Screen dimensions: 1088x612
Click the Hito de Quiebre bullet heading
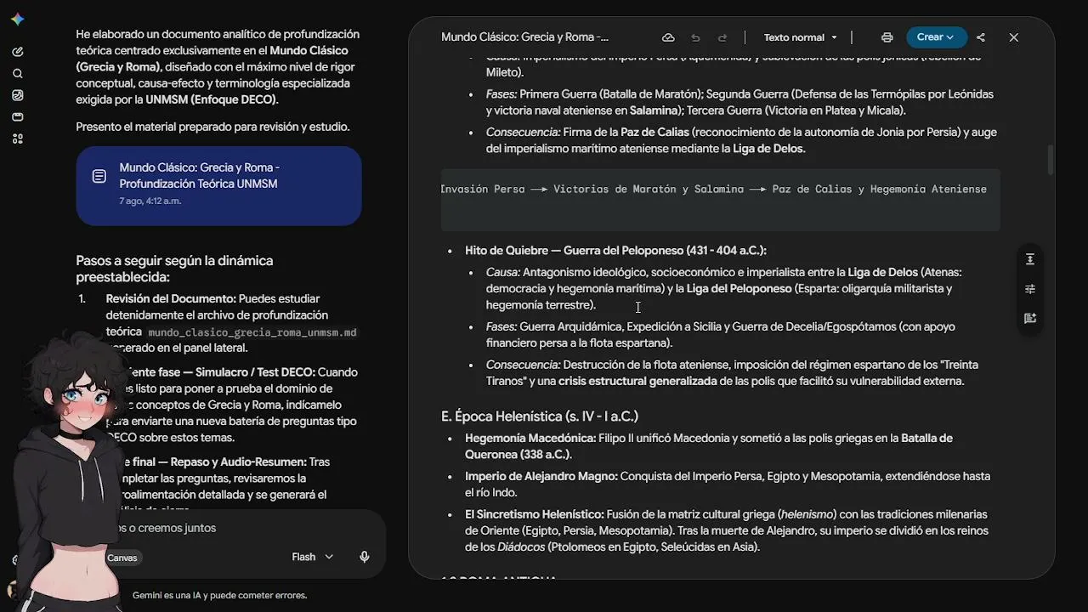[615, 251]
